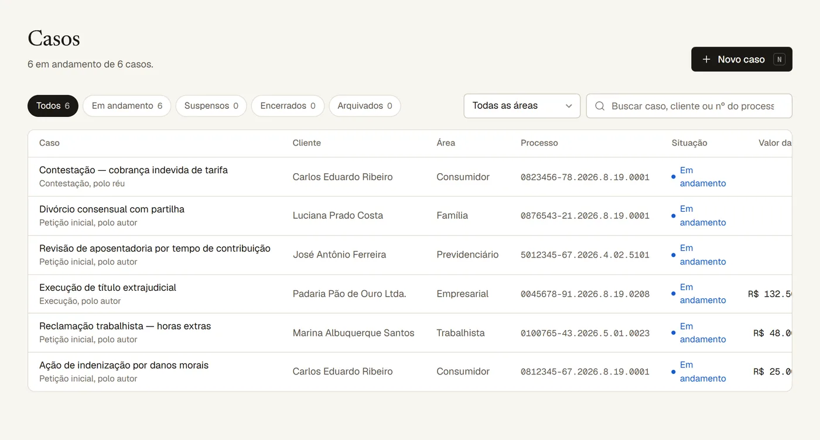
Task: Open the Suspensos filter tab
Action: click(x=211, y=106)
